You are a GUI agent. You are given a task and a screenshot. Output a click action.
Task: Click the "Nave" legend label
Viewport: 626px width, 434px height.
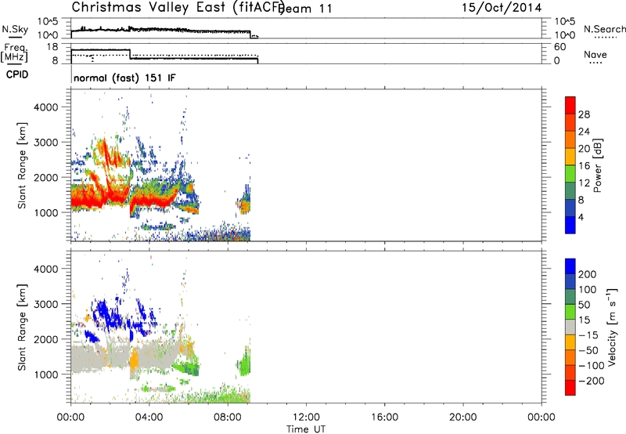click(595, 55)
